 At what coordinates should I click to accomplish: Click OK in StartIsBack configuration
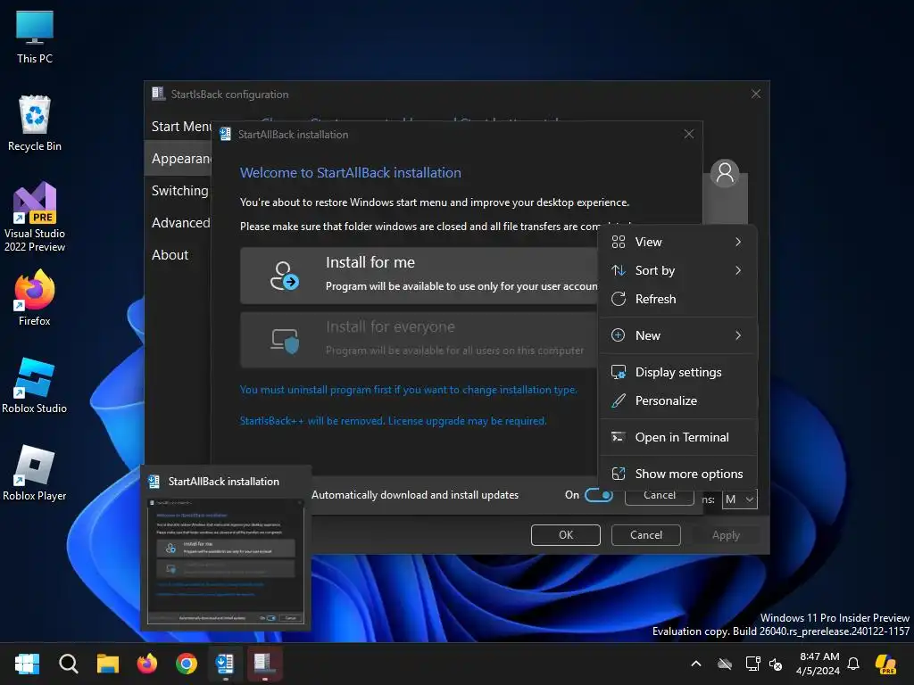click(x=565, y=535)
